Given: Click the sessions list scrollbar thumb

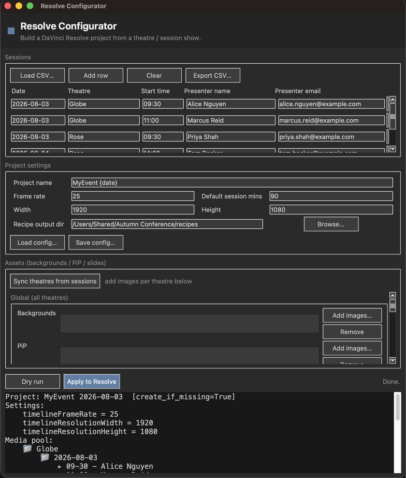Looking at the screenshot, I should tap(393, 116).
